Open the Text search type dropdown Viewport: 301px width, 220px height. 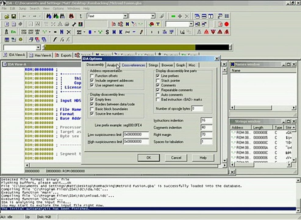125,16
